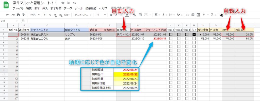This screenshot has height=101, width=260.
Task: Check 修正2 checkbox for 有限会社ロウリ
Action: (x=178, y=39)
